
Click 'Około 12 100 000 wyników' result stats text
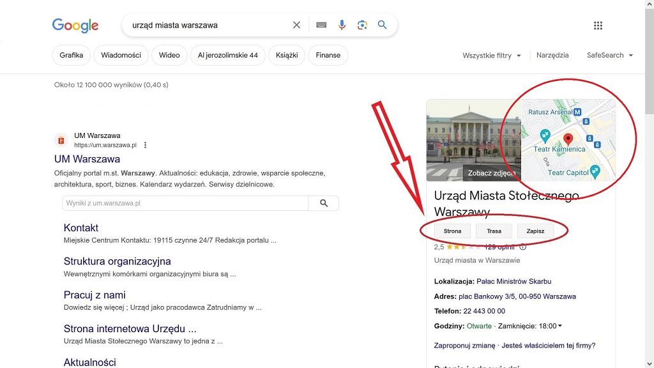tap(111, 85)
